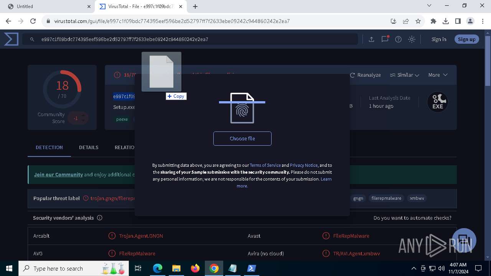Reload the page with the refresh icon
Screen dimensions: 491x276
pyautogui.click(x=33, y=21)
